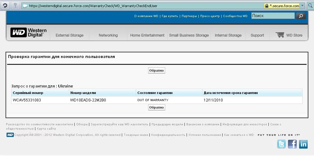This screenshot has height=161, width=314.
Task: Click the Western Digital logo
Action: tap(29, 33)
